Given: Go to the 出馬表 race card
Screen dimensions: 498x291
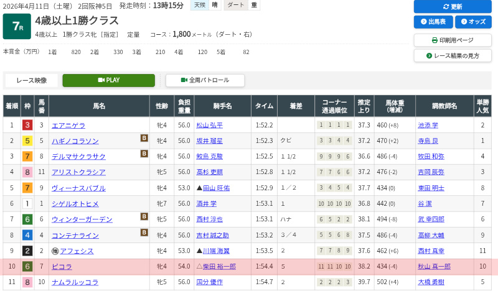Looking at the screenshot, I should 433,22.
